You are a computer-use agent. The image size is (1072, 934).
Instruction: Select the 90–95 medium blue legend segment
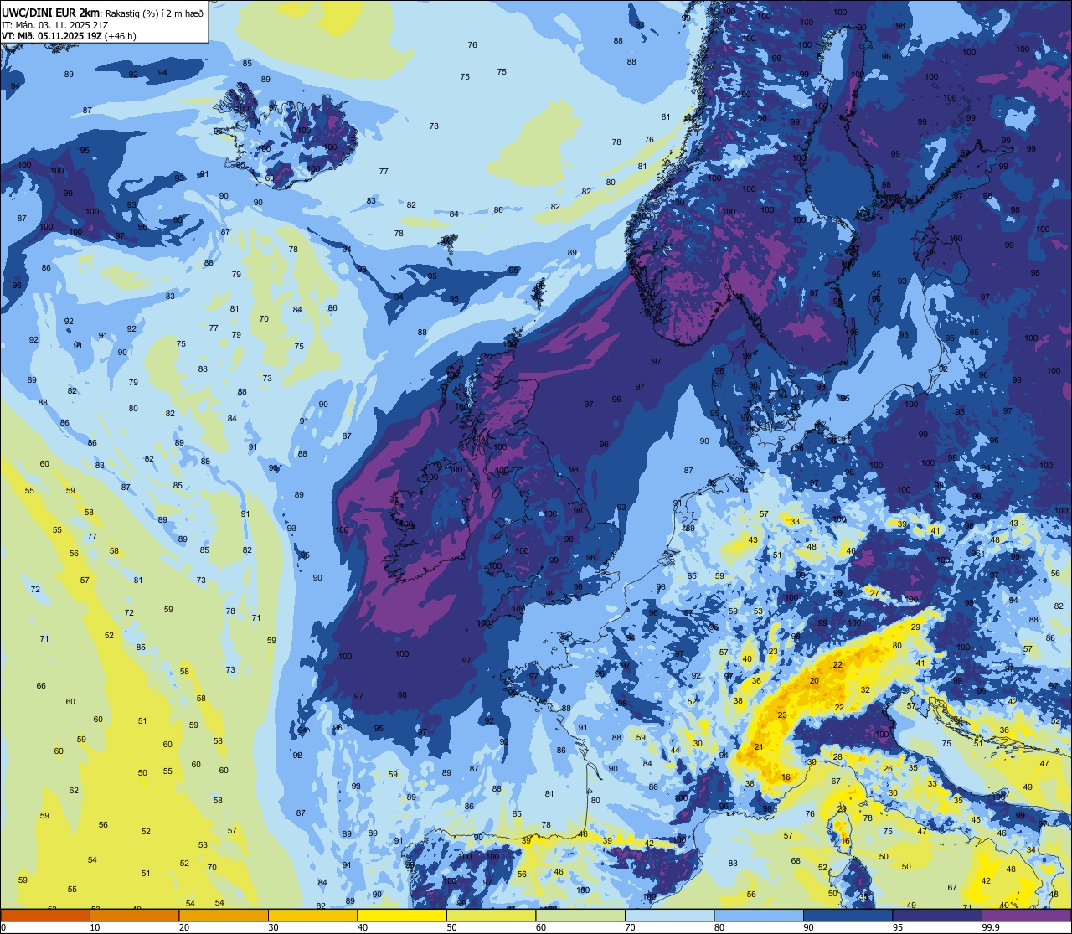pos(848,915)
